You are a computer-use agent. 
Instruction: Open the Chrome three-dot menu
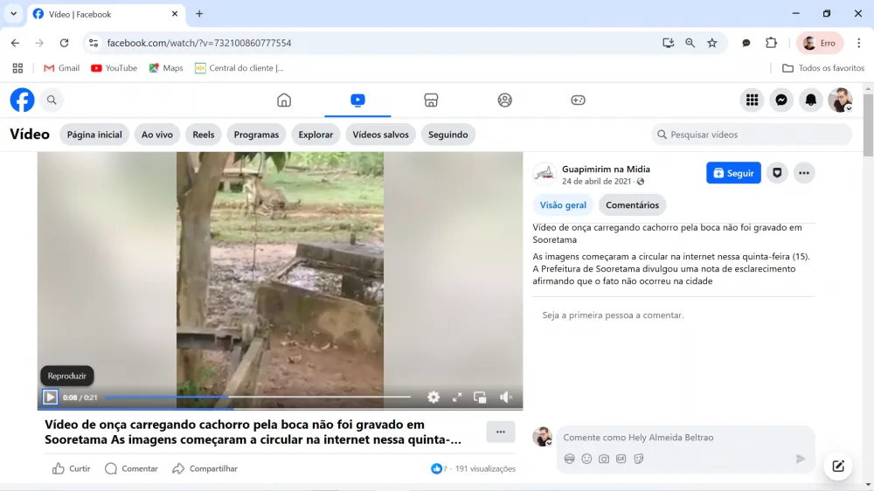coord(859,43)
